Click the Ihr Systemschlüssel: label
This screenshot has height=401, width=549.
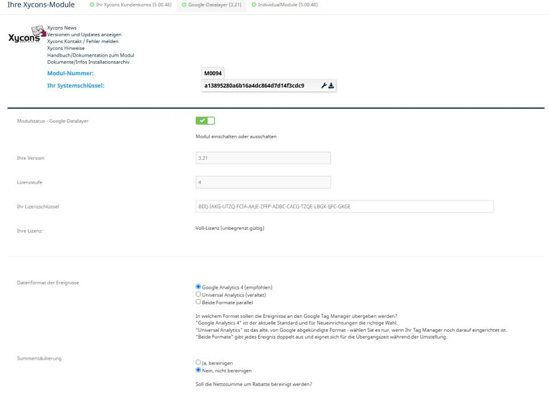coord(76,85)
